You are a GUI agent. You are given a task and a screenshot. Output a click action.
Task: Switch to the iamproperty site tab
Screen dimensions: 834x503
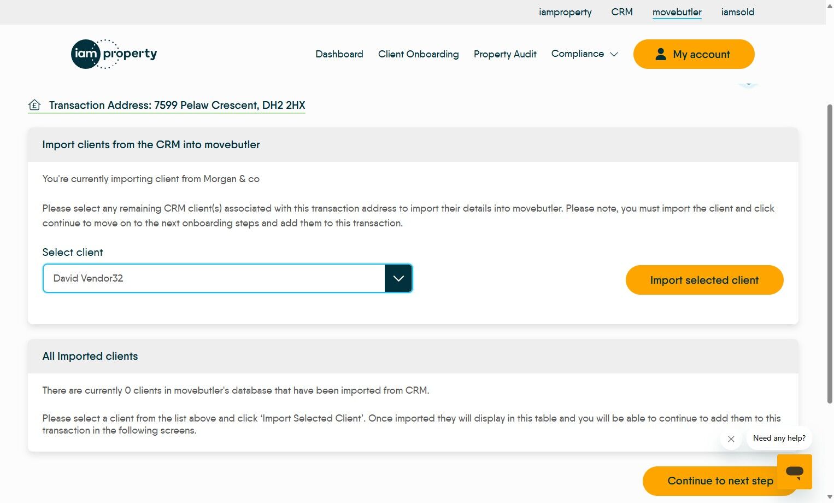[x=565, y=12]
